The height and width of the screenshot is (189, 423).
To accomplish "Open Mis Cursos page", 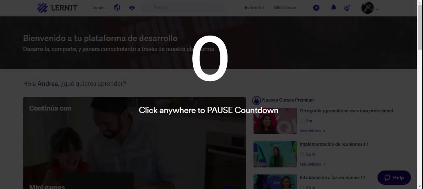I will point(285,8).
